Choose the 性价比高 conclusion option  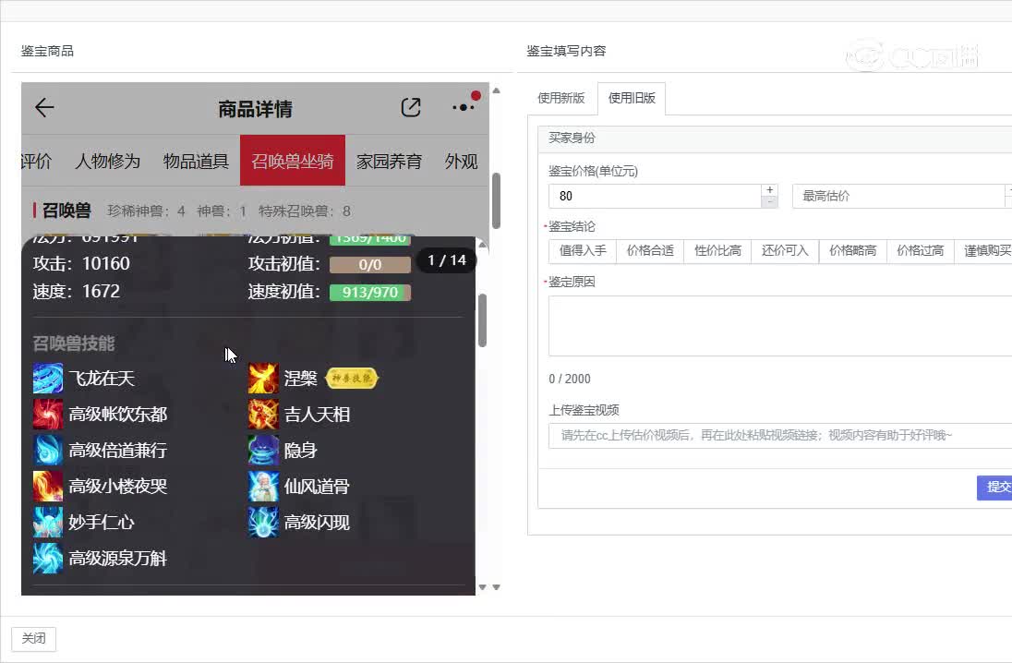pyautogui.click(x=717, y=251)
